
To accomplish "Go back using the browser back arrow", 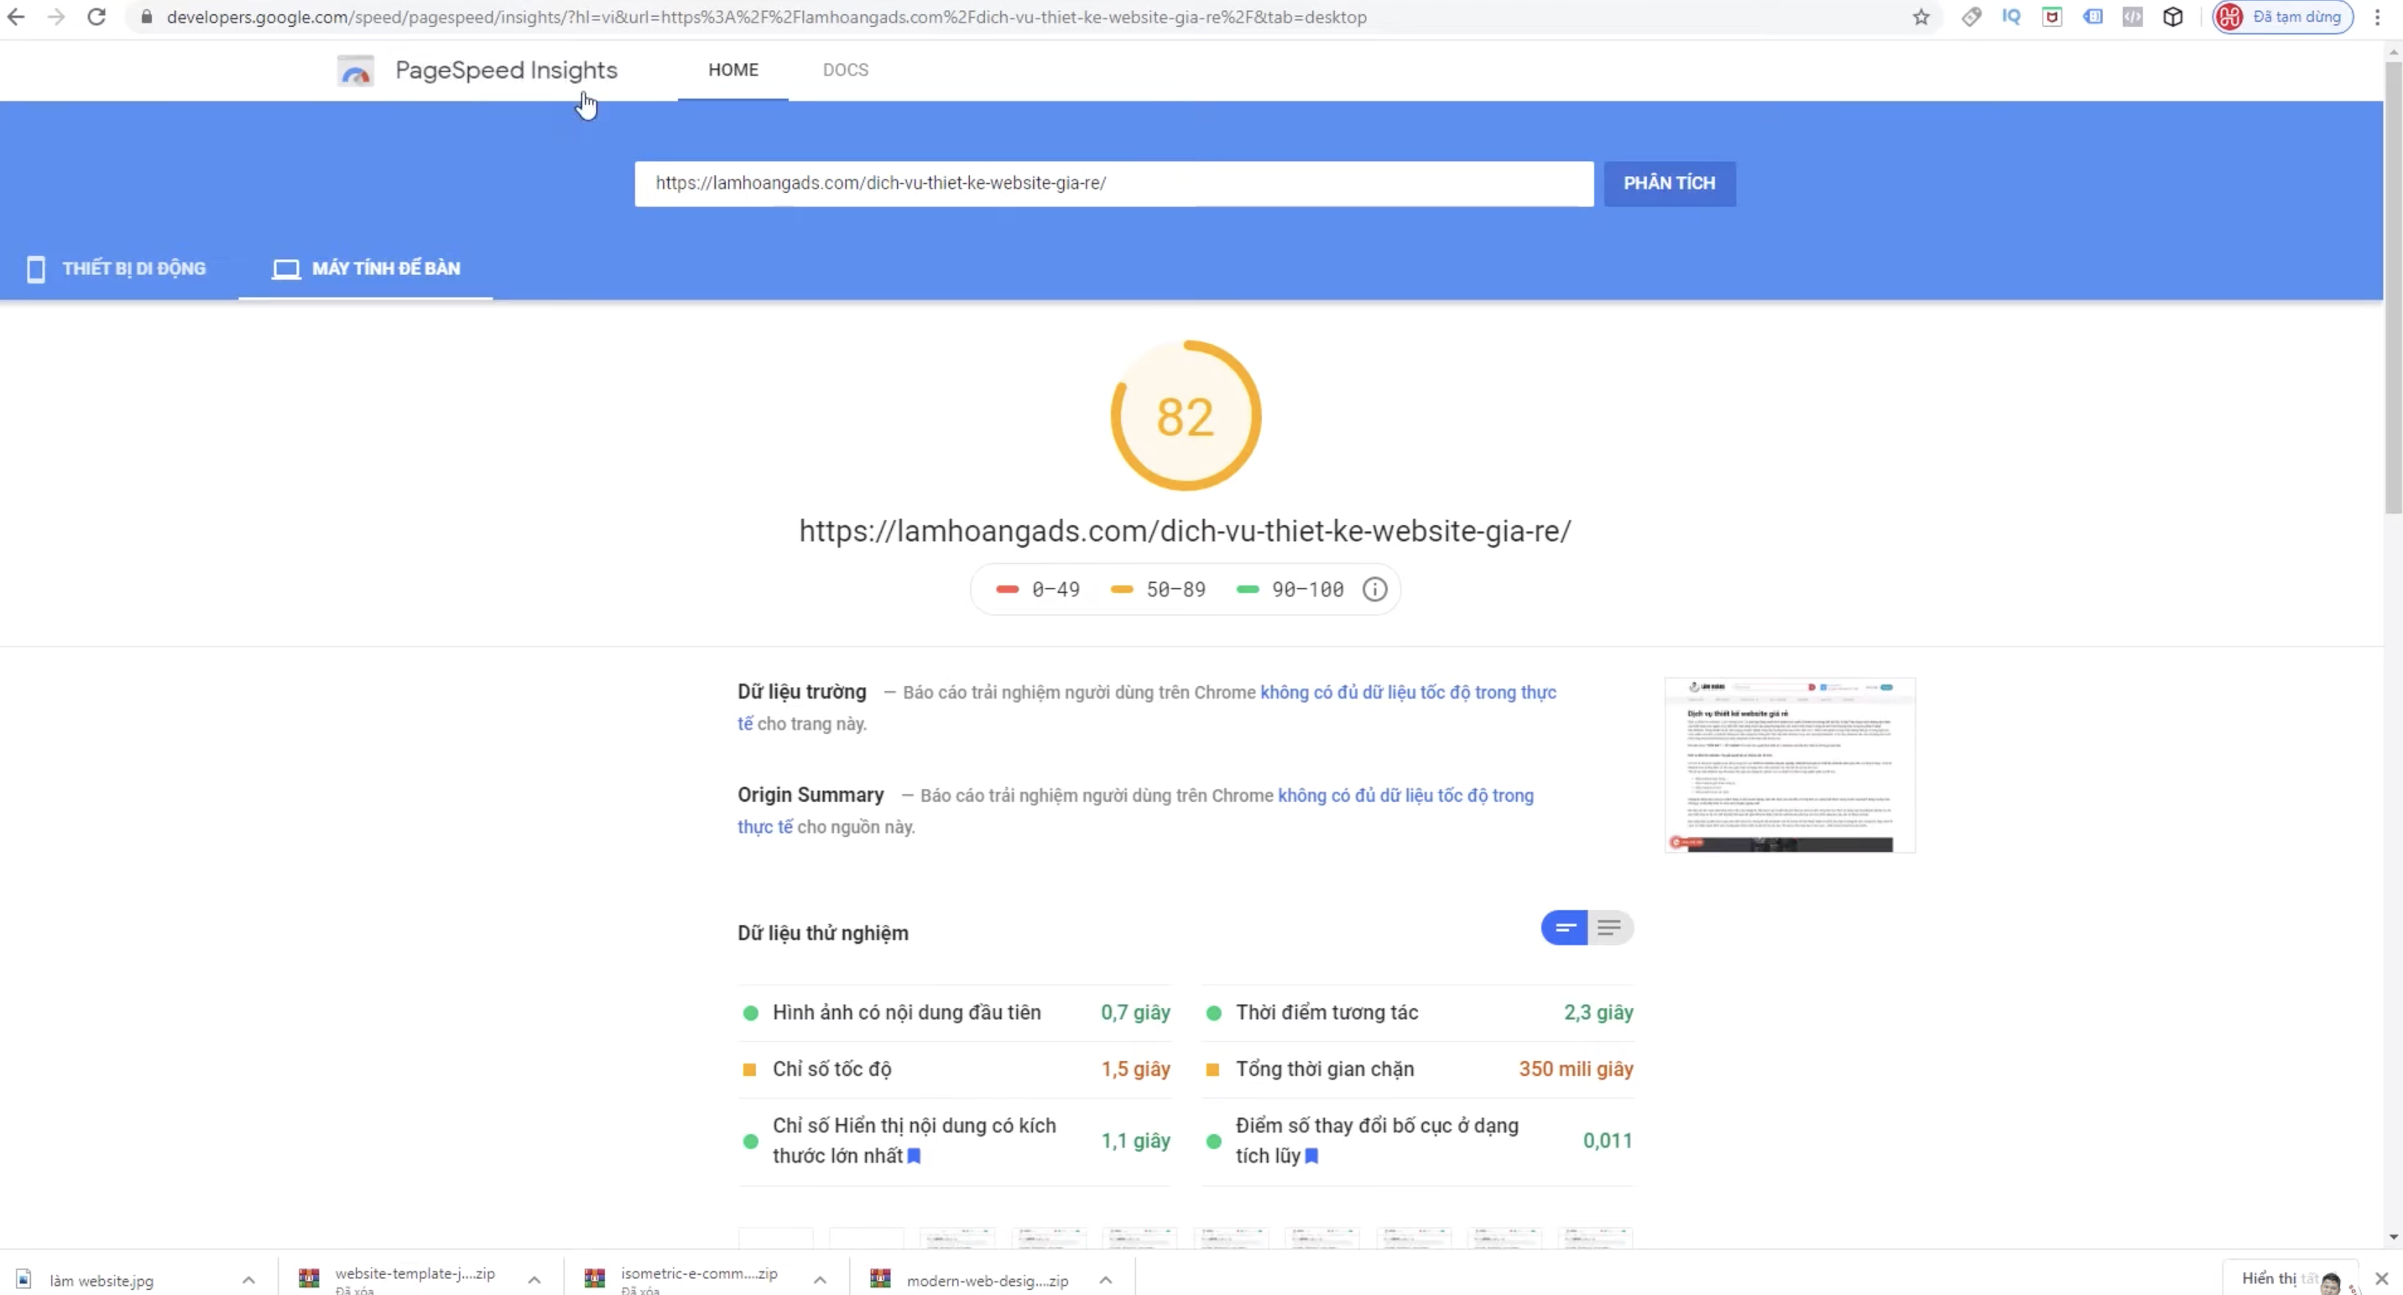I will [16, 17].
